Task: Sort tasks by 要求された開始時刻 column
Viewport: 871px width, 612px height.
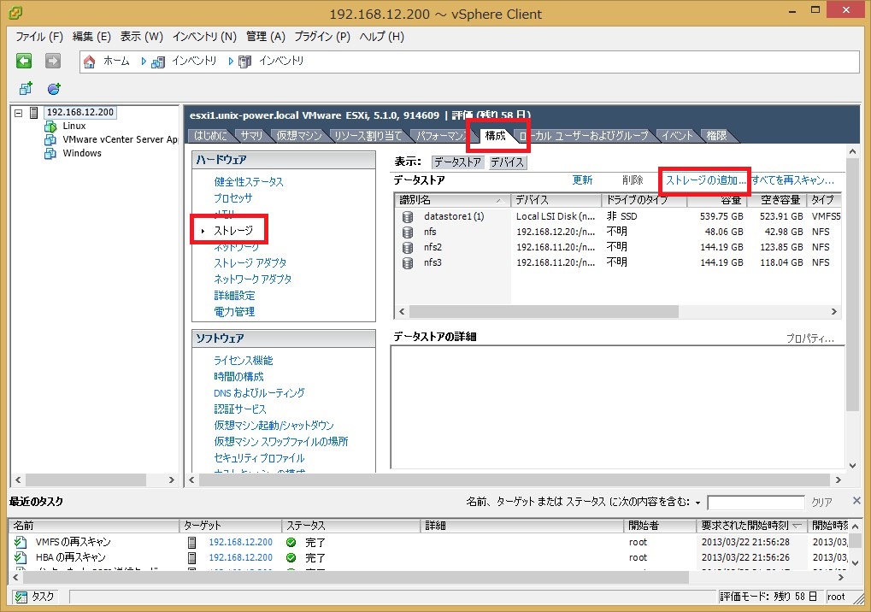Action: pos(751,526)
